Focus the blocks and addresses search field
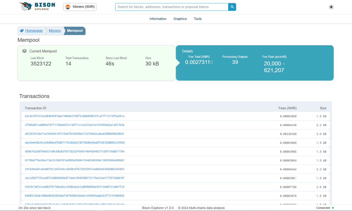This screenshot has height=211, width=352. pos(172,7)
